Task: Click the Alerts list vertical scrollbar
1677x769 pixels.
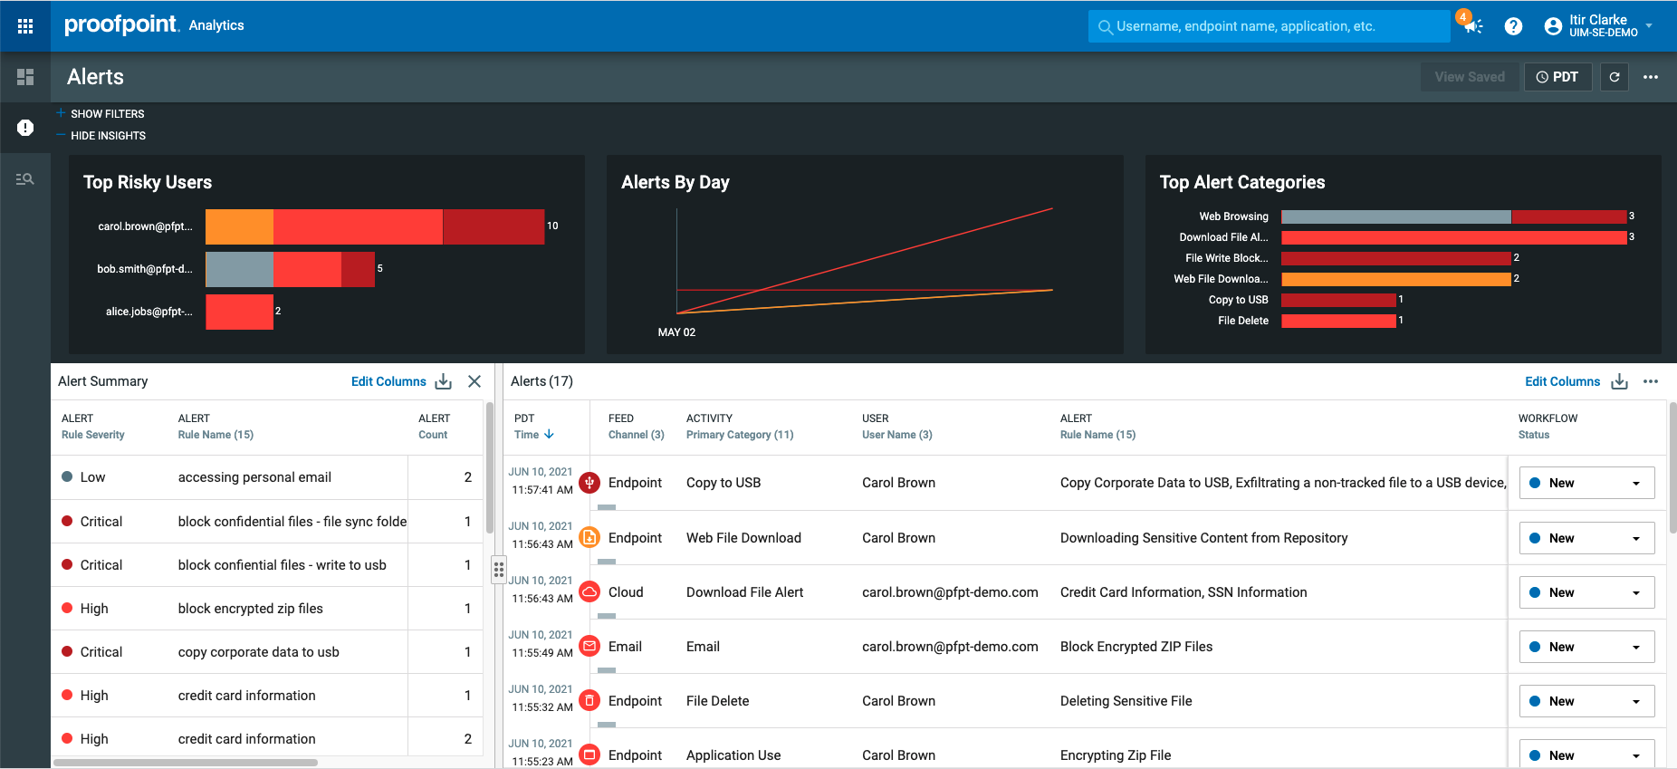Action: 1672,466
